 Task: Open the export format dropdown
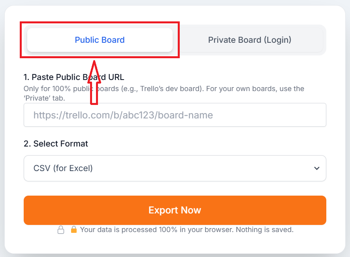click(175, 168)
